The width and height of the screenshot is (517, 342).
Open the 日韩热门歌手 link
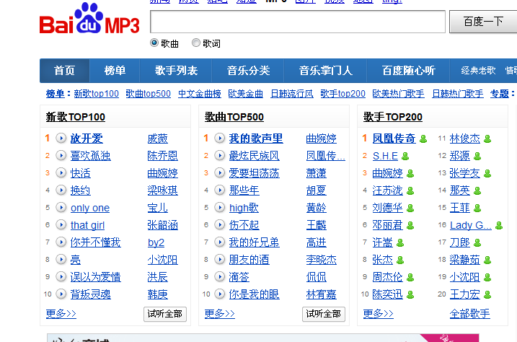(x=458, y=94)
